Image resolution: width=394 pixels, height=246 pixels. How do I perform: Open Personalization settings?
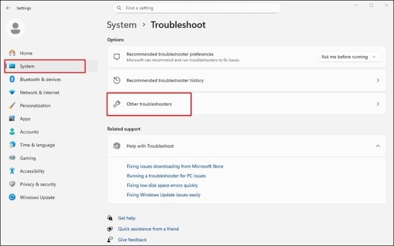coord(35,105)
